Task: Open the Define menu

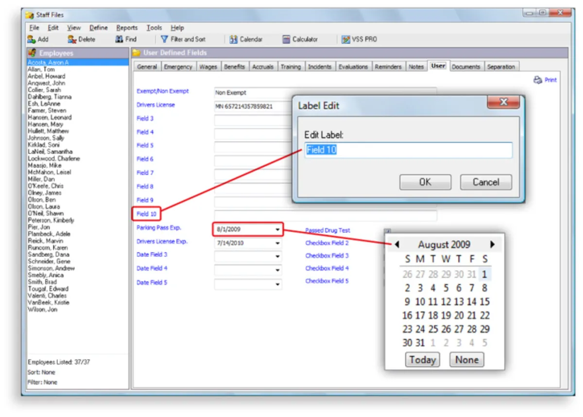Action: [99, 28]
